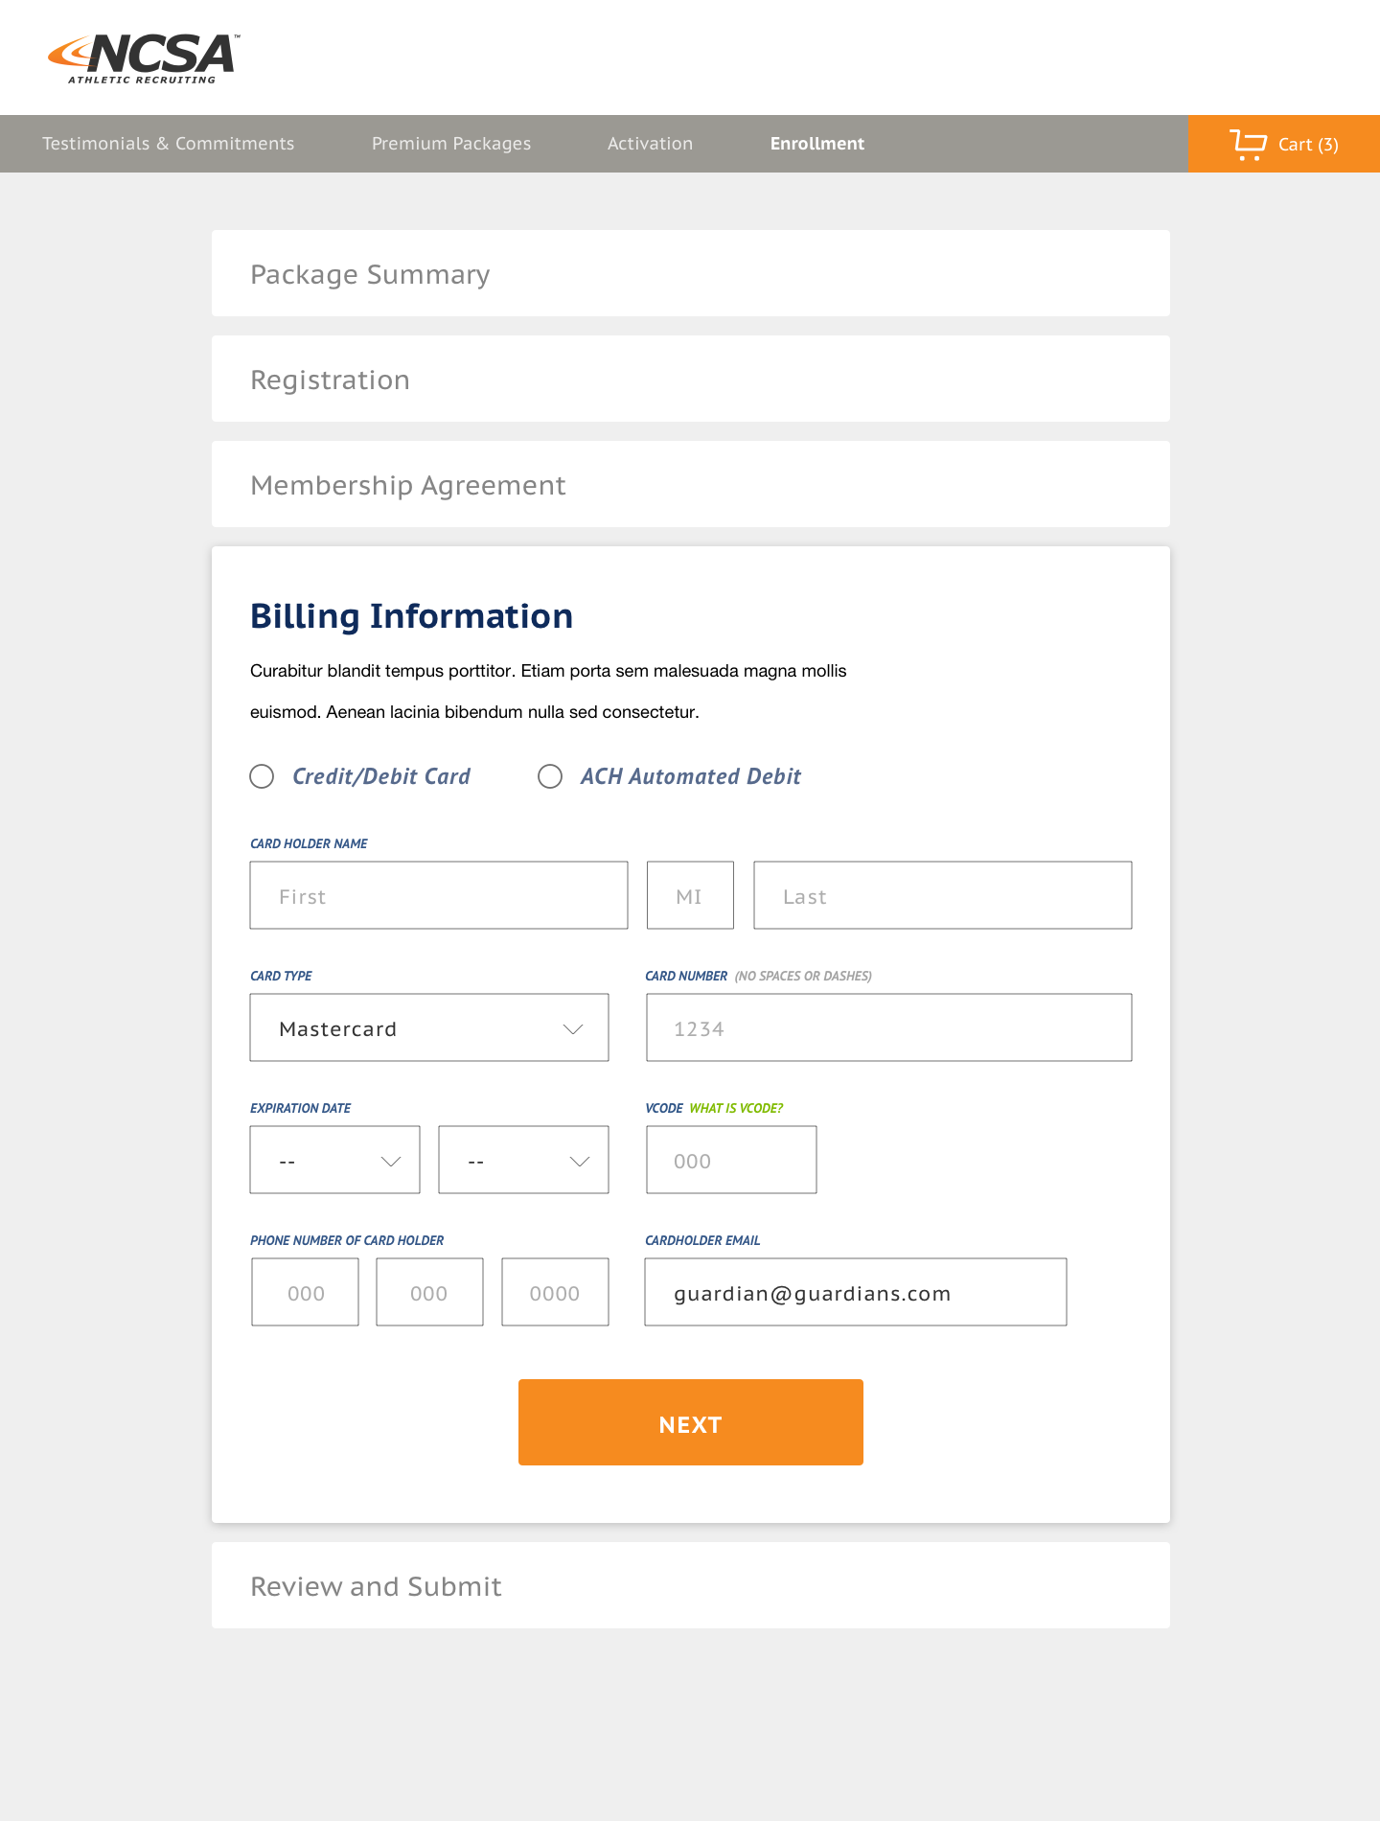Image resolution: width=1380 pixels, height=1821 pixels.
Task: Go to Testimonials & Commitments tab
Action: coord(169,144)
